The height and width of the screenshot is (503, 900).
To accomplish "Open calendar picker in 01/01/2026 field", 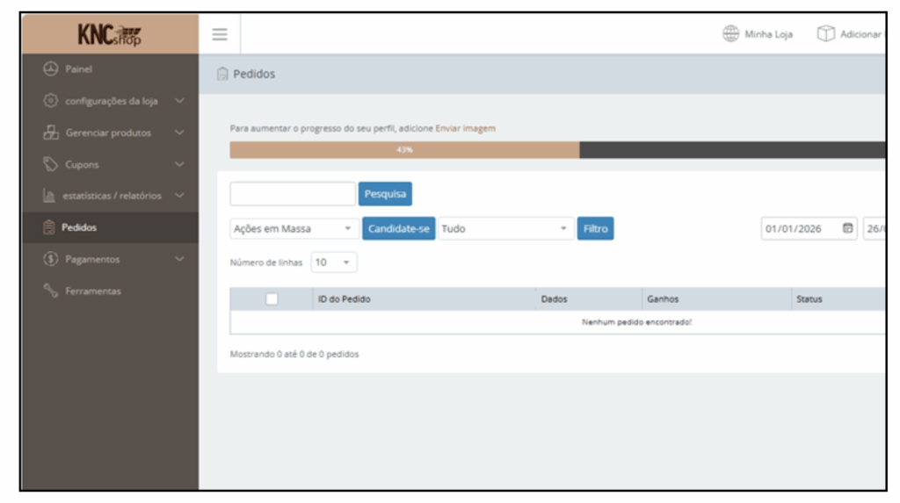I will click(x=847, y=228).
